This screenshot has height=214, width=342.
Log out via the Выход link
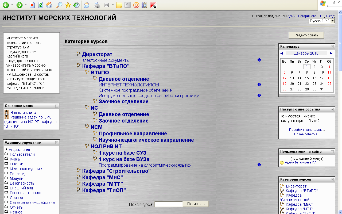[x=329, y=16]
